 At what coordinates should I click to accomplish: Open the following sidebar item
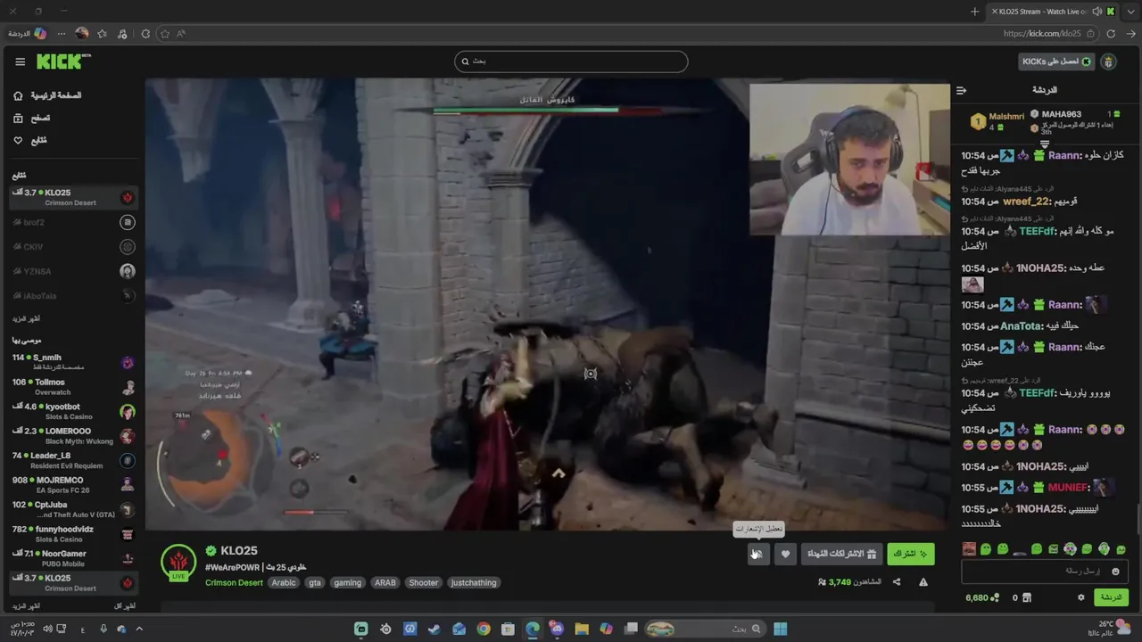coord(29,140)
